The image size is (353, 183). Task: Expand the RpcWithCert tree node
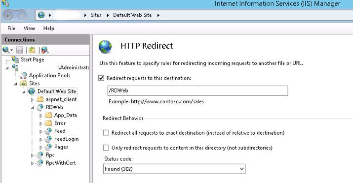[32, 163]
